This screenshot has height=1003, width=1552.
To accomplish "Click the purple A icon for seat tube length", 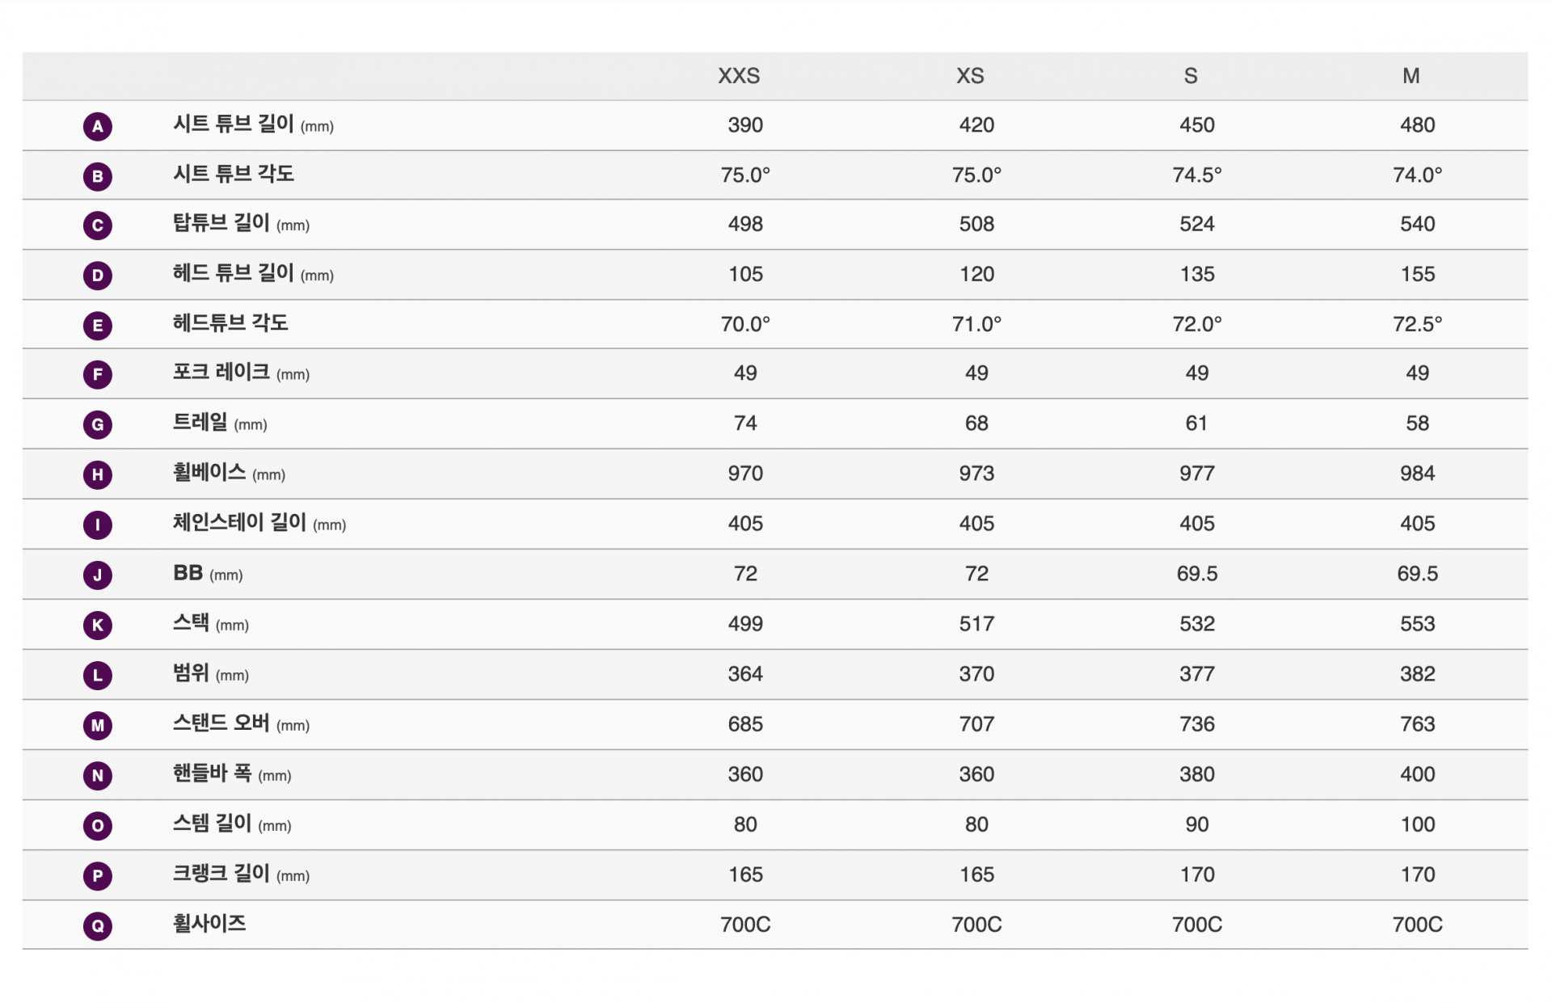I will tap(98, 126).
